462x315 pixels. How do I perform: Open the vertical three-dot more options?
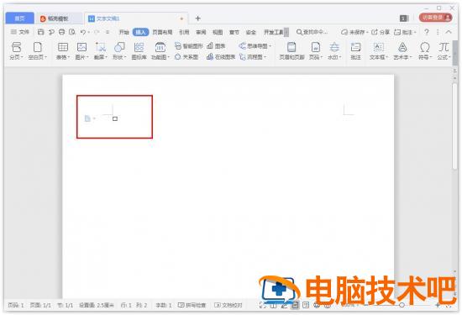coord(438,32)
